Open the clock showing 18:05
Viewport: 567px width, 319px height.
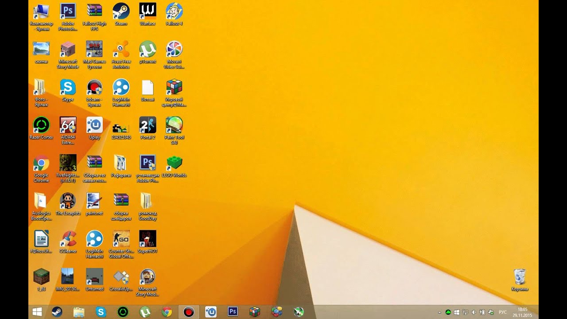click(x=523, y=312)
